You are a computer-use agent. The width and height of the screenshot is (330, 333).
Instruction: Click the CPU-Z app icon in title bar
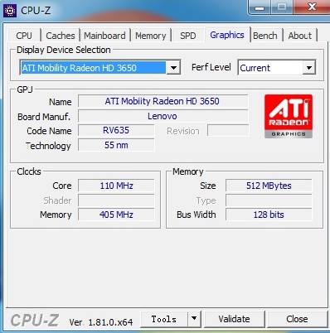(10, 11)
